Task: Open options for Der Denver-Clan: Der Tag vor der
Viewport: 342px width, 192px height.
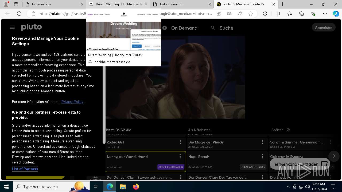Action: [262, 177]
